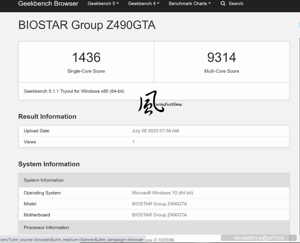
Task: Open the Geekbench 4 dropdown menu
Action: click(144, 3)
